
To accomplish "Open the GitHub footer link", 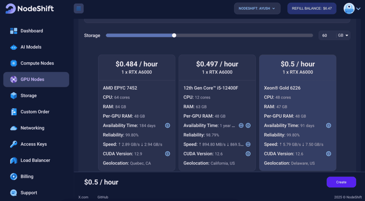I will point(103,197).
